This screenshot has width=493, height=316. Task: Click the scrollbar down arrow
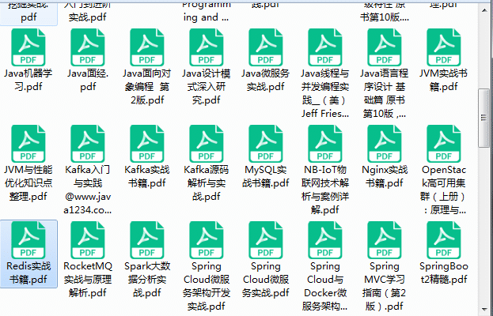click(484, 310)
